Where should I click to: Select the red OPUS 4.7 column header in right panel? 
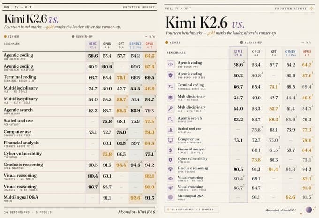307,53
